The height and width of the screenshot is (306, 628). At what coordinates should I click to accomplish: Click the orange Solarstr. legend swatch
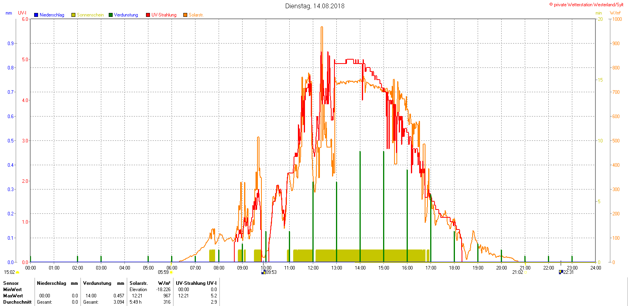pyautogui.click(x=185, y=15)
